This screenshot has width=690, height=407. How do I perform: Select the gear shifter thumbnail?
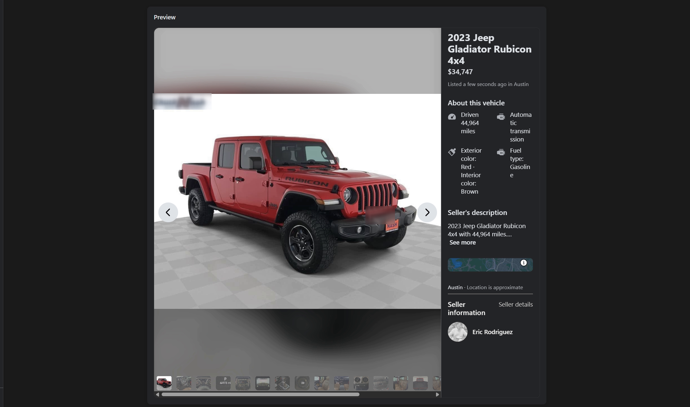pyautogui.click(x=282, y=383)
